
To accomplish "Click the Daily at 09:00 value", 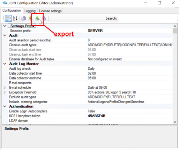I will pyautogui.click(x=97, y=88).
